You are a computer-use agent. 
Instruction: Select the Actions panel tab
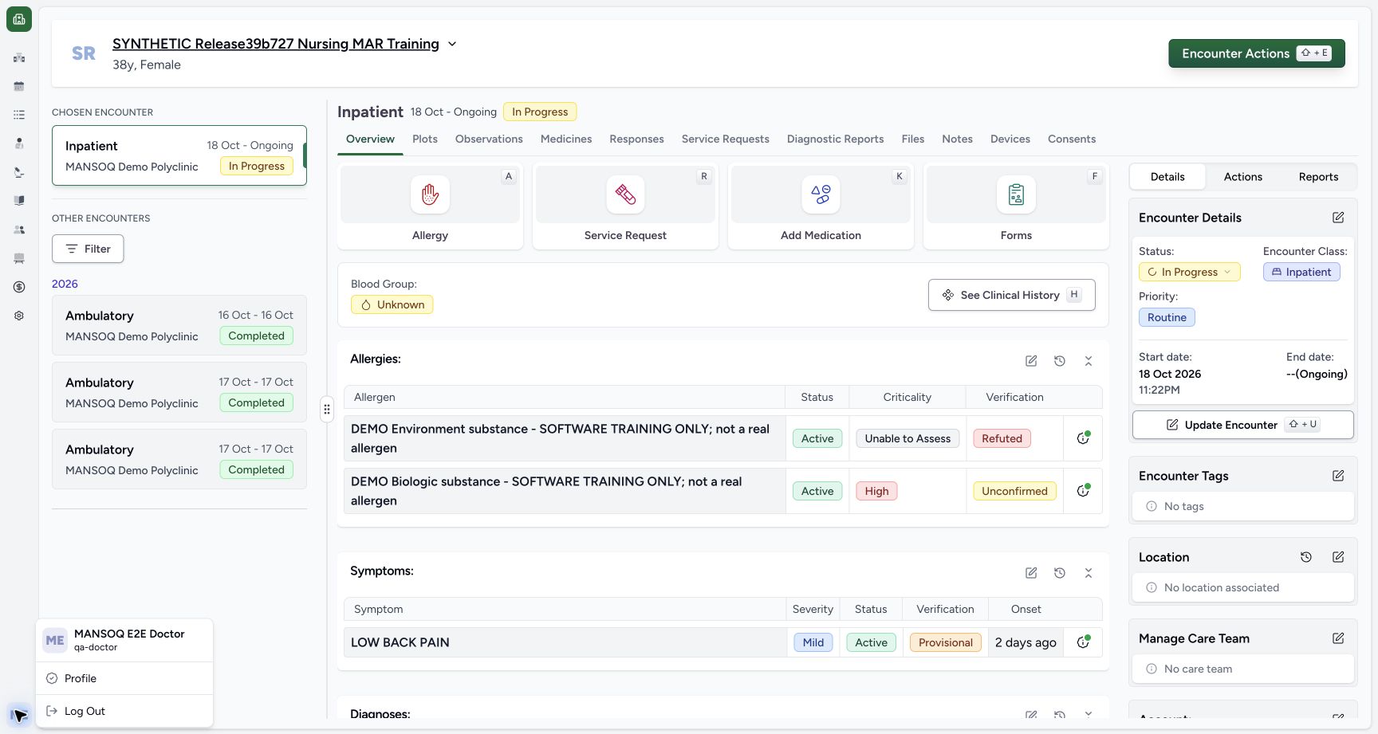(1242, 177)
